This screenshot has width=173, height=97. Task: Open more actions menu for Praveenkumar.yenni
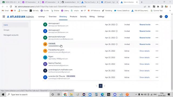point(157,51)
